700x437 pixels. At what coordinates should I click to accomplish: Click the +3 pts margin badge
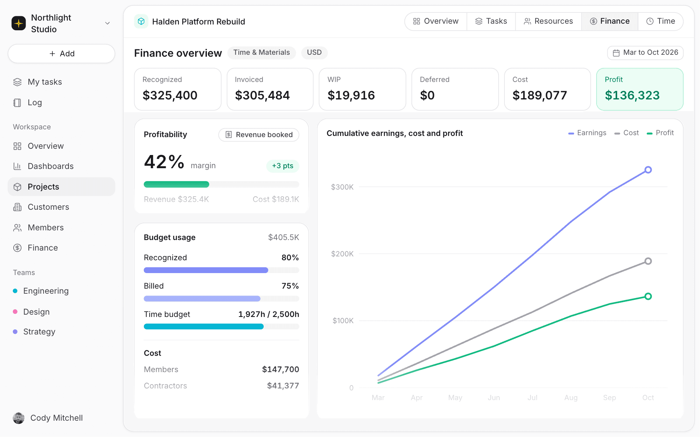point(283,166)
